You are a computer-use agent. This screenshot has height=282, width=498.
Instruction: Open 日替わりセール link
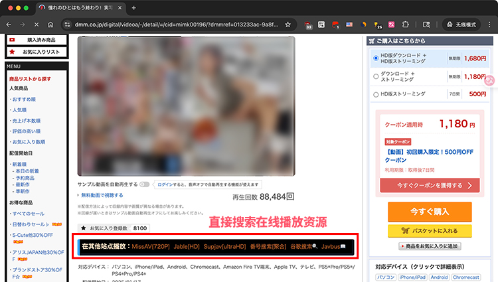tap(31, 224)
